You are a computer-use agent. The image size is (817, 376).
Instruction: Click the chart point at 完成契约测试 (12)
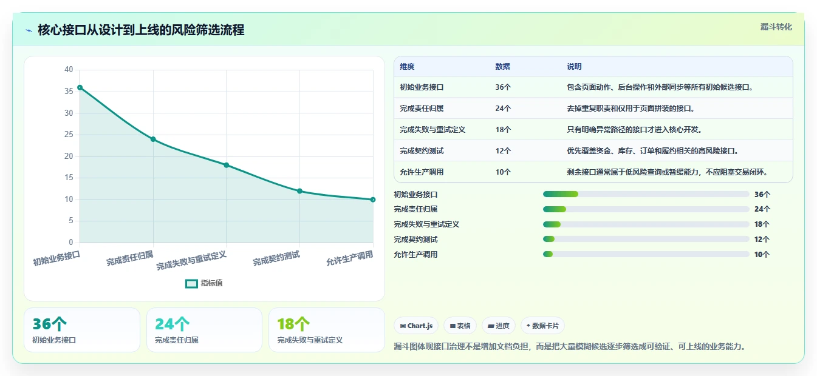coord(299,191)
